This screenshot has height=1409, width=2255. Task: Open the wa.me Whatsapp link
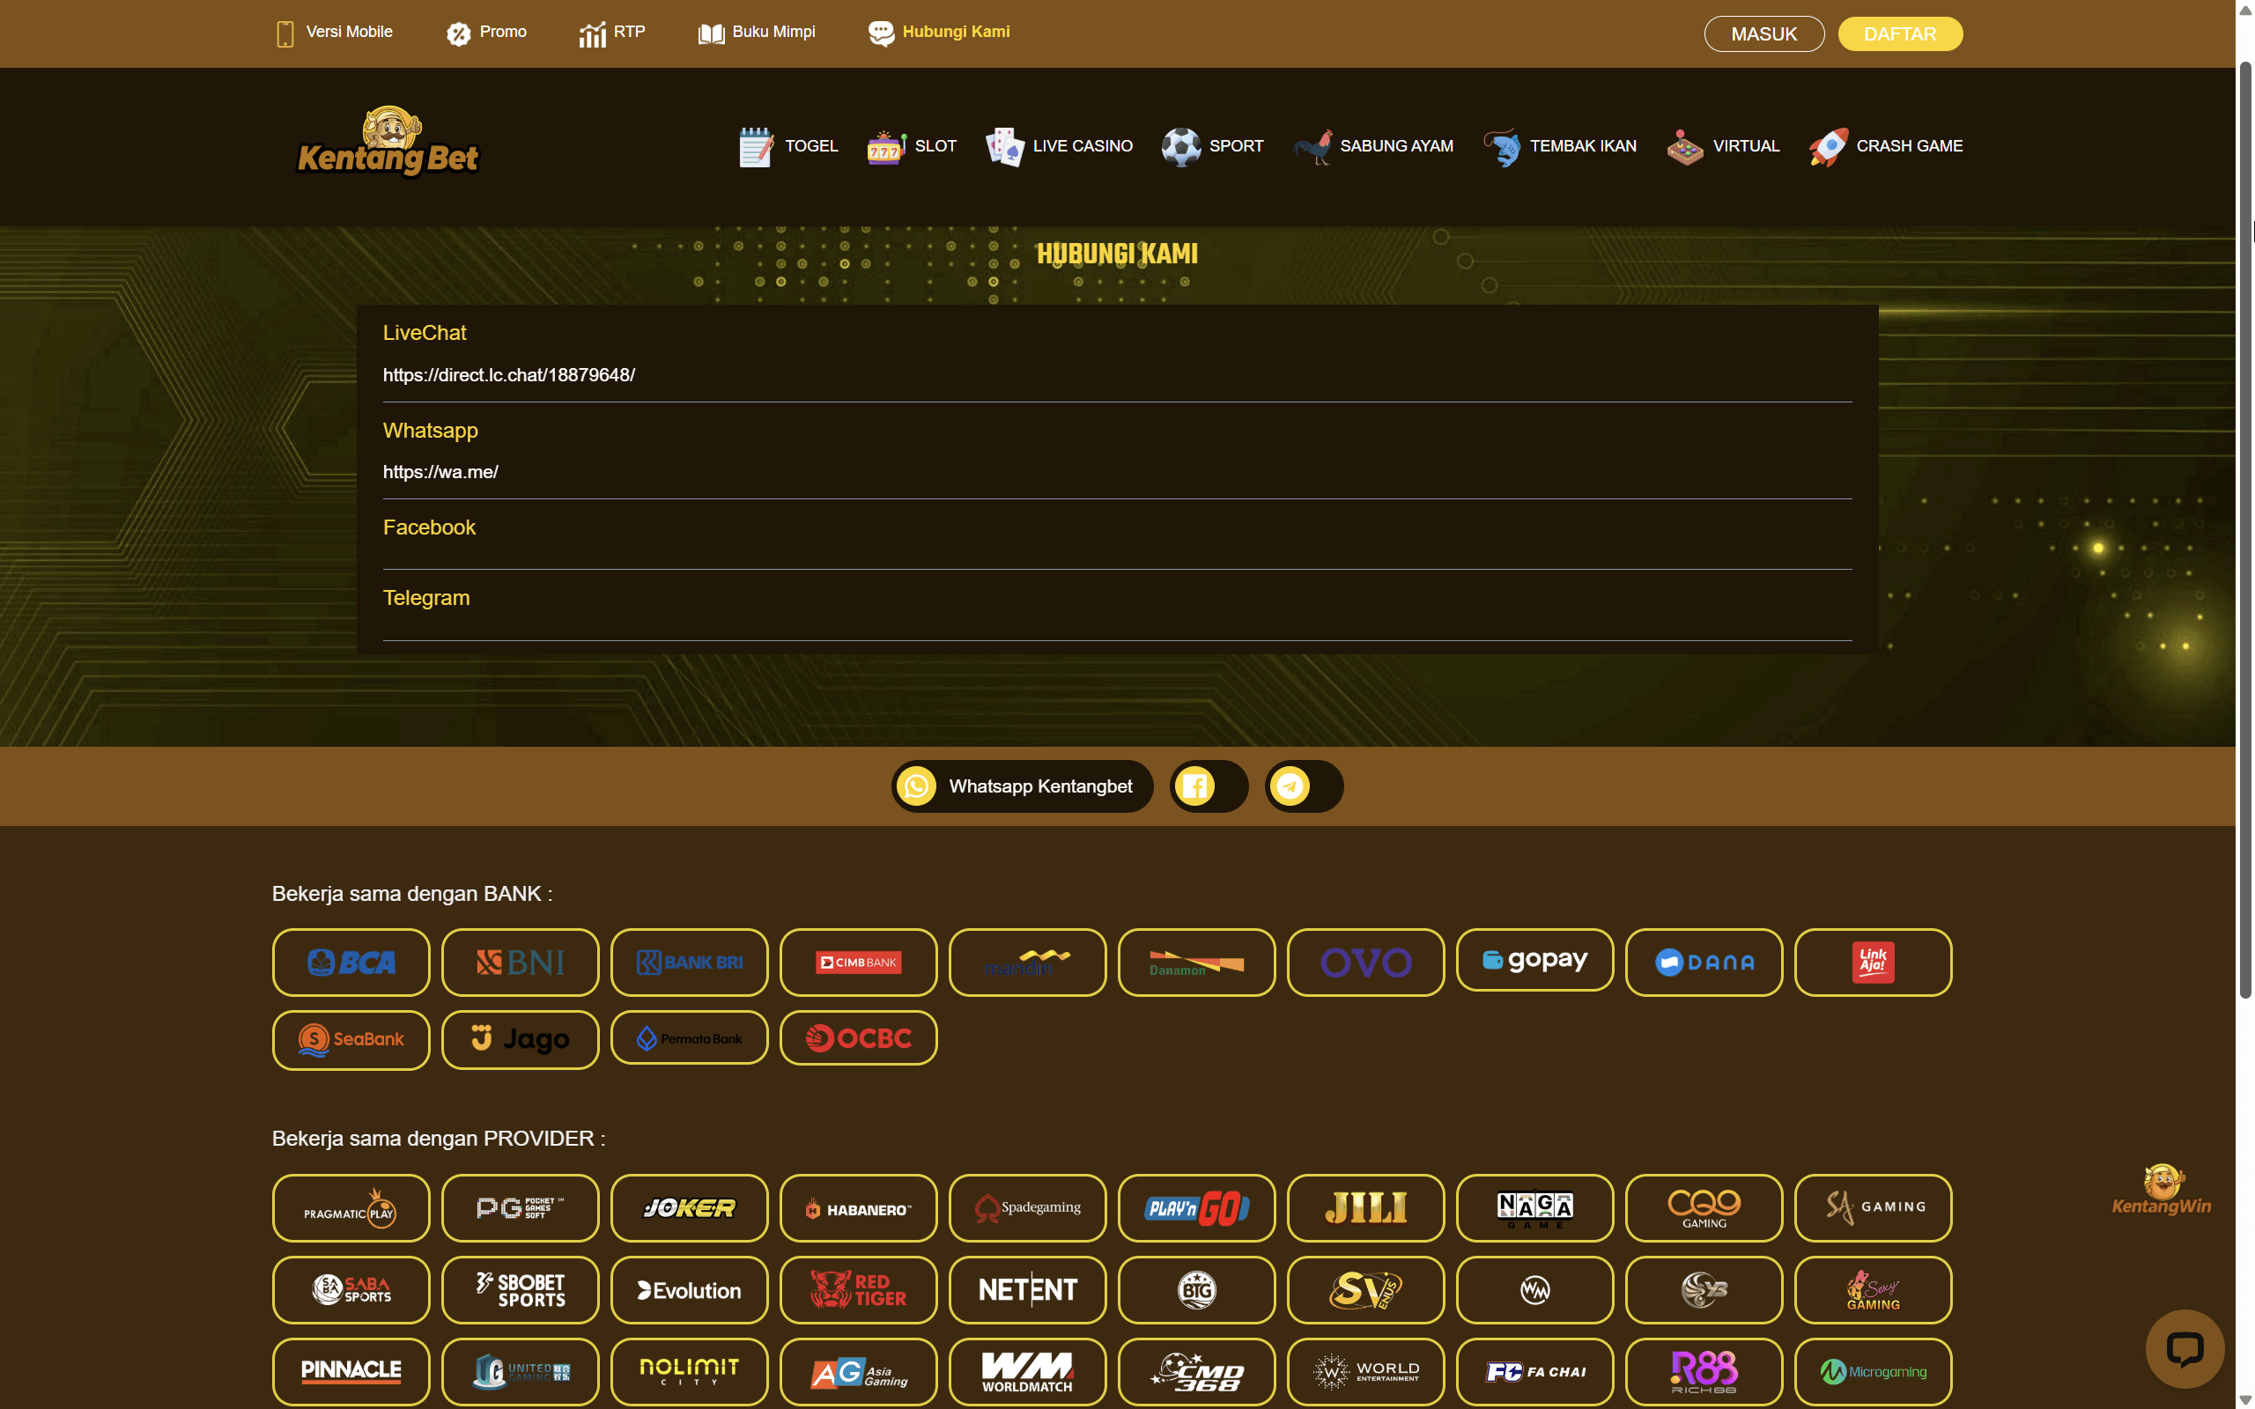click(440, 471)
